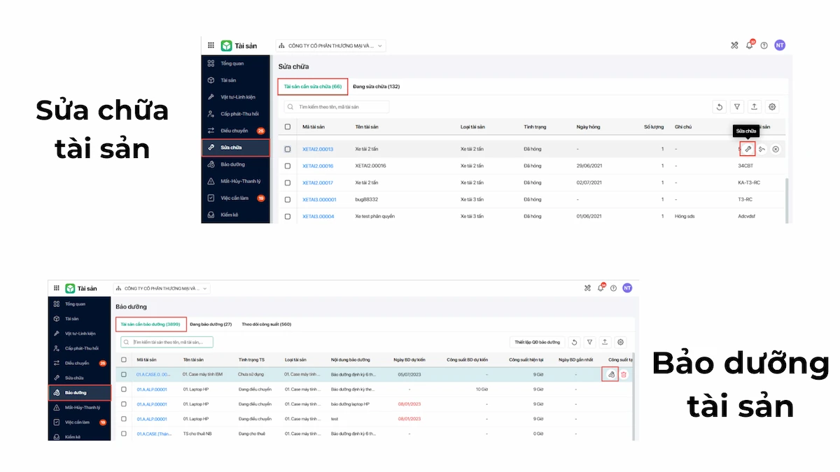The image size is (840, 472).
Task: Open the notification bell on the Bảo dưỡng screen
Action: click(600, 287)
